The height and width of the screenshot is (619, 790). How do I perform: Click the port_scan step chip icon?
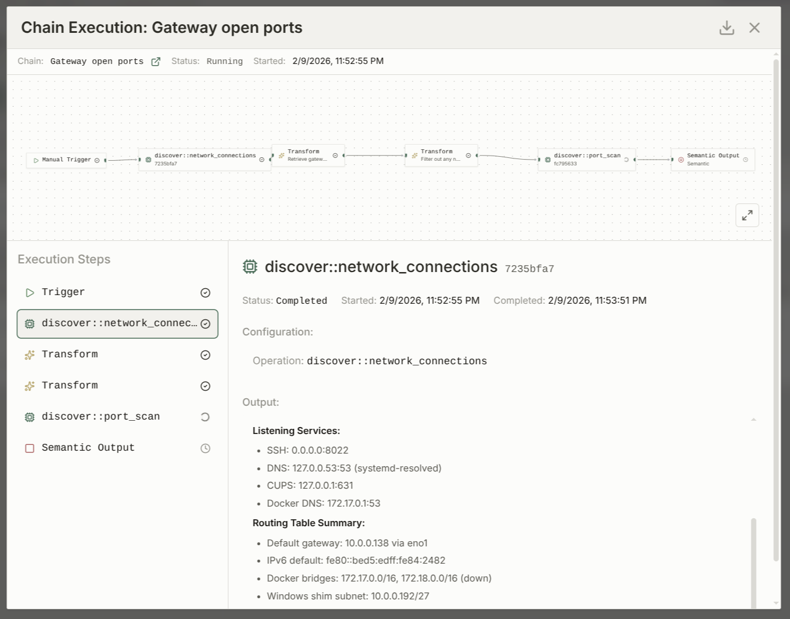click(30, 417)
